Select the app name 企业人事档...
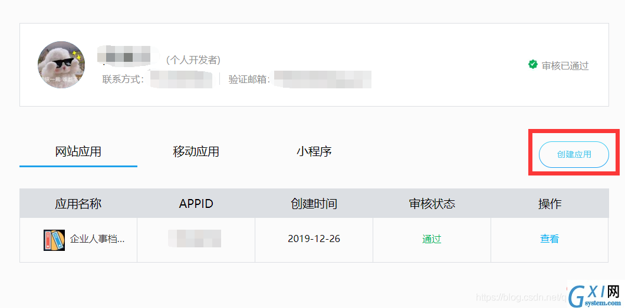 97,239
